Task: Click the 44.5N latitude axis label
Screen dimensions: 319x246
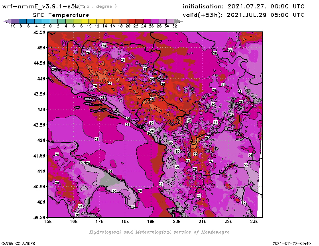Action: [x=39, y=63]
